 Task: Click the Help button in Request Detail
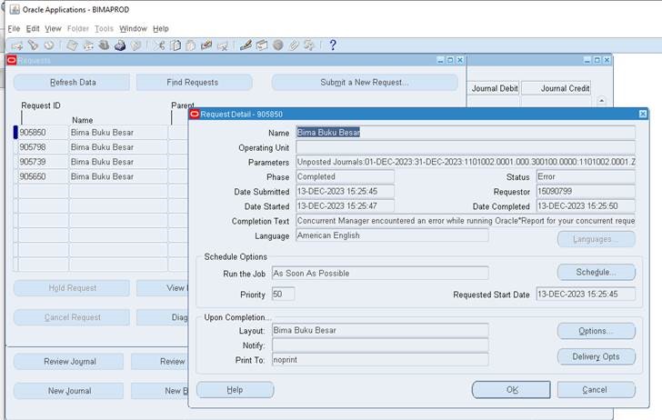pyautogui.click(x=236, y=390)
